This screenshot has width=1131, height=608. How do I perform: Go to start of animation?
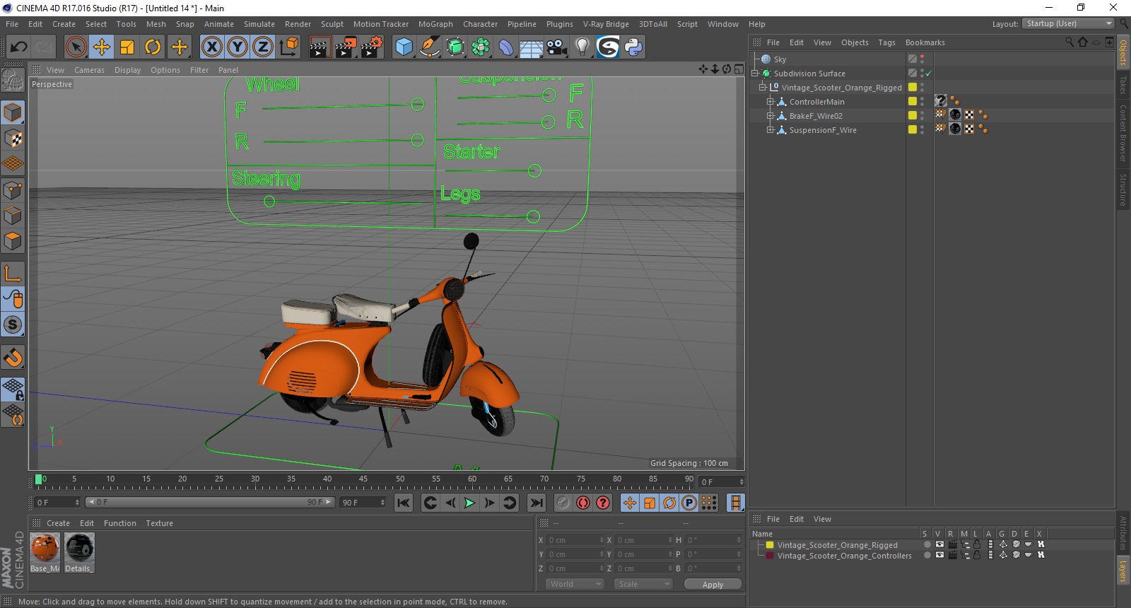pos(404,503)
